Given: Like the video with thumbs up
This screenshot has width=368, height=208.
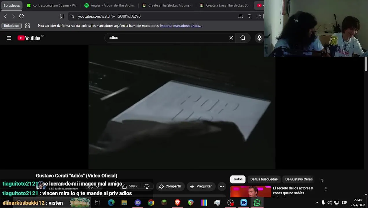Looking at the screenshot, I should [130, 186].
